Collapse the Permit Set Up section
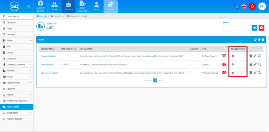The image size is (269, 132). point(30,107)
